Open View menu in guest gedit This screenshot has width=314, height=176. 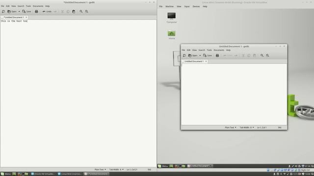[x=194, y=50]
